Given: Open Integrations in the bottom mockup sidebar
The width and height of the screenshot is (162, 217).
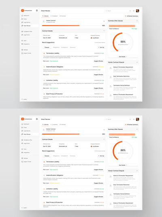Looking at the screenshot, I should [x=26, y=152].
